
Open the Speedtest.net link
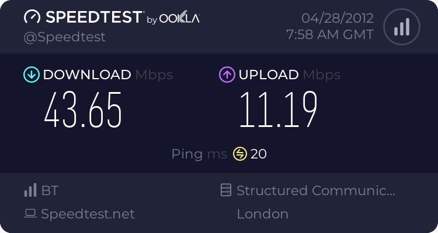tap(88, 214)
